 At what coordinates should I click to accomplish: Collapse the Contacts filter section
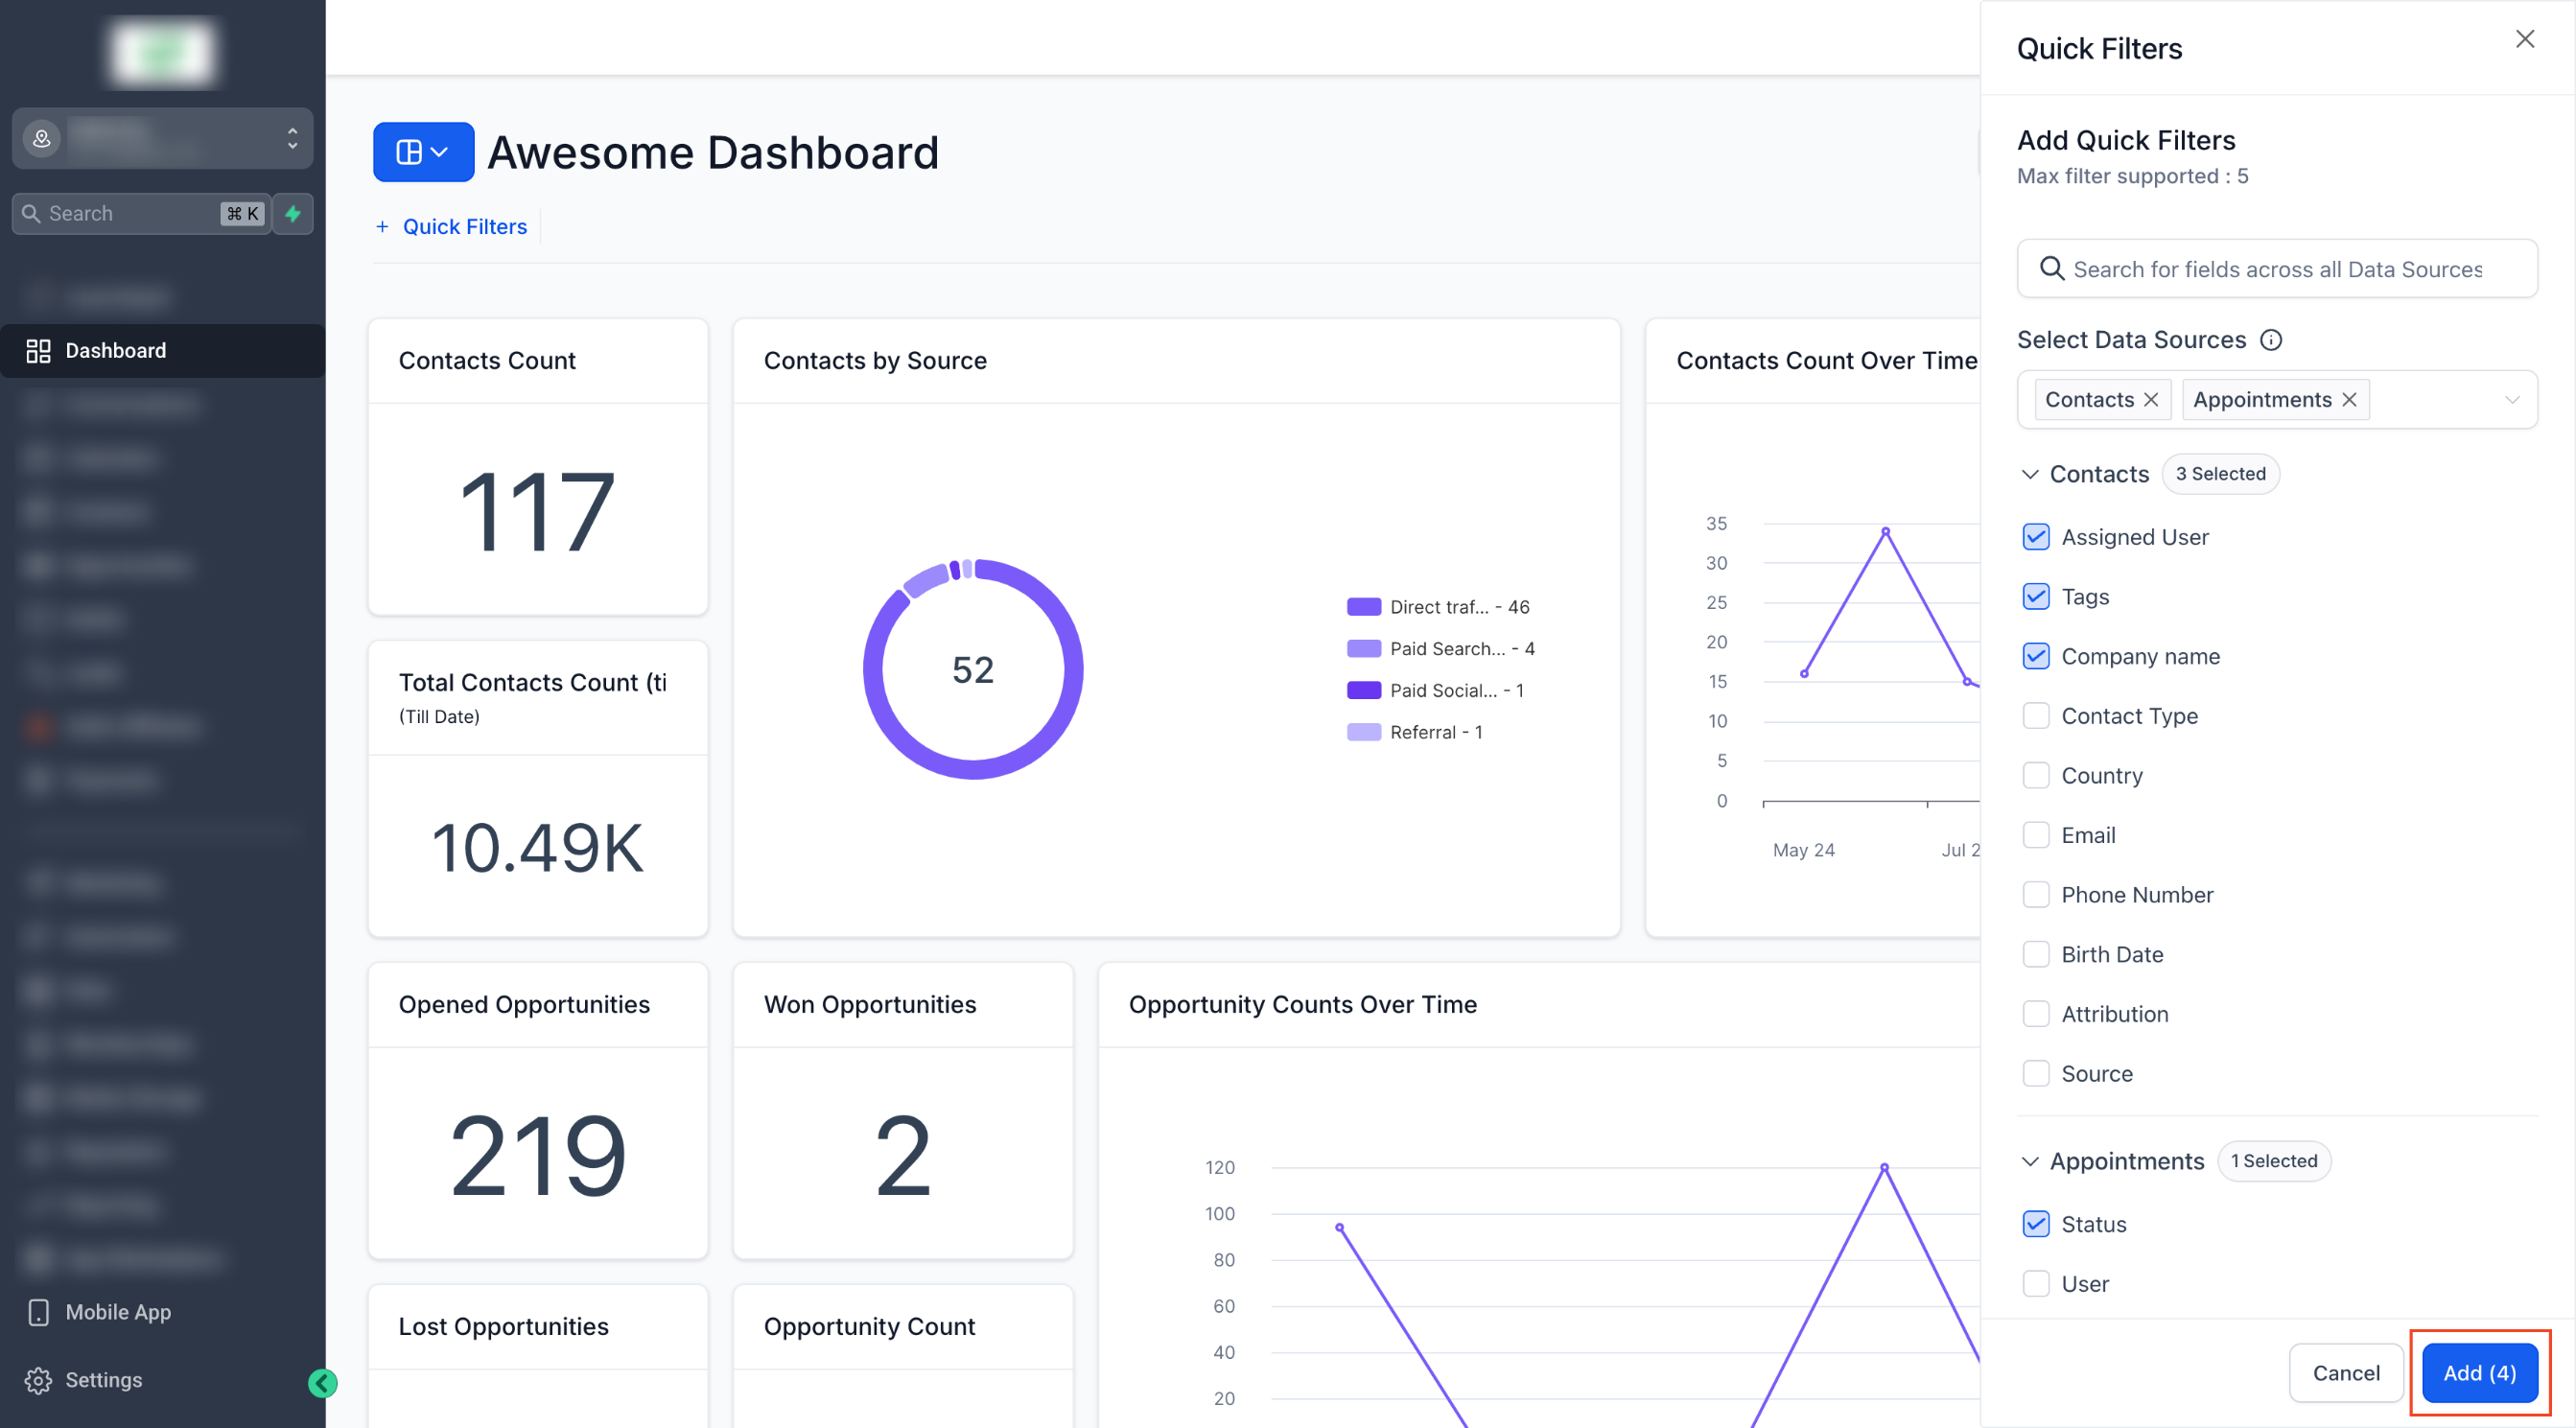pyautogui.click(x=2029, y=474)
